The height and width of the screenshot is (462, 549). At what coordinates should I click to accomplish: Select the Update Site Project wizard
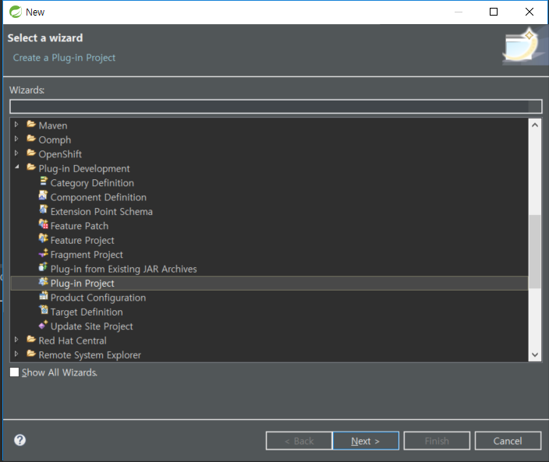click(x=92, y=326)
